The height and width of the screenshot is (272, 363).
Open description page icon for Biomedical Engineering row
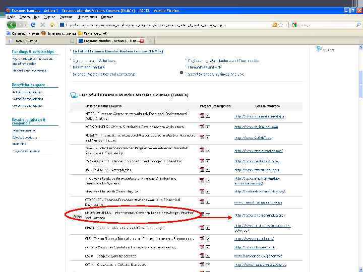208,202
